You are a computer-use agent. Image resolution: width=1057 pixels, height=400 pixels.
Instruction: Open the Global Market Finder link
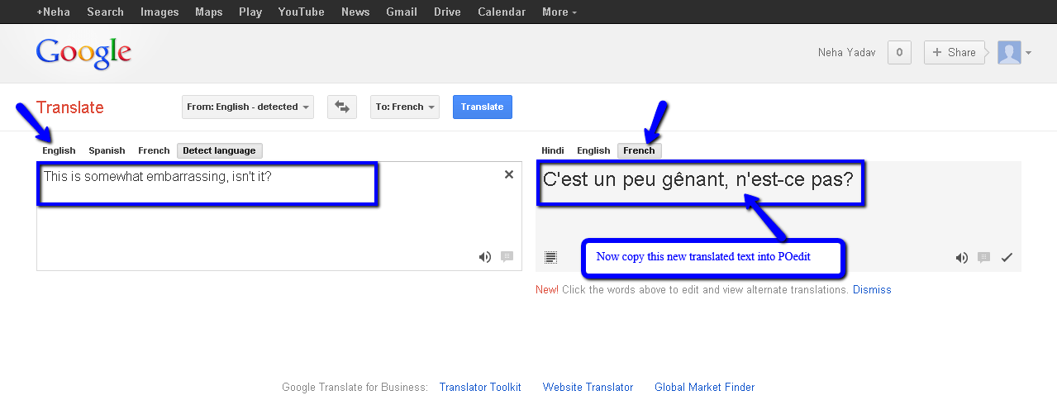click(704, 387)
